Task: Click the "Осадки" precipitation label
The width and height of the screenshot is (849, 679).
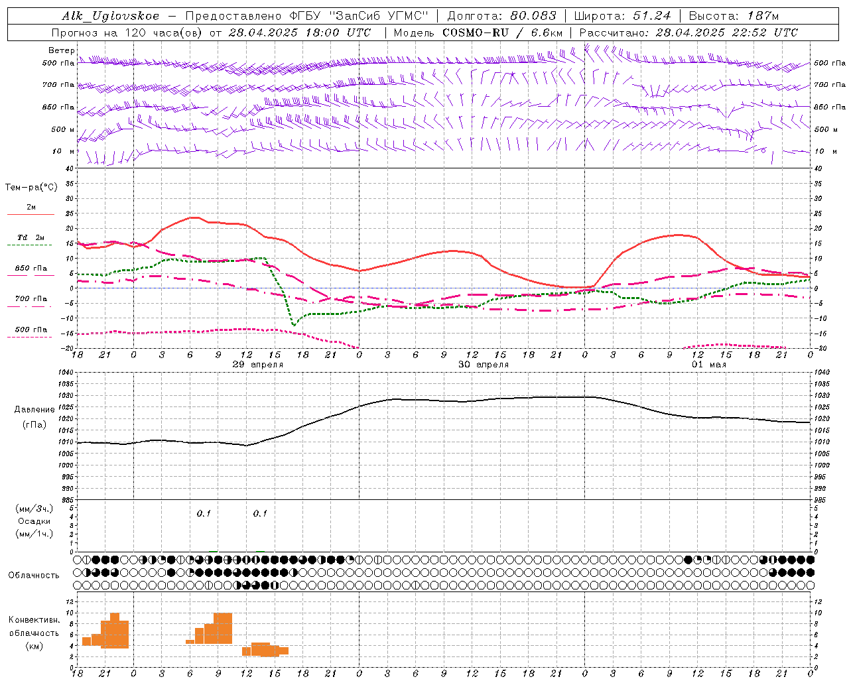Action: point(34,521)
